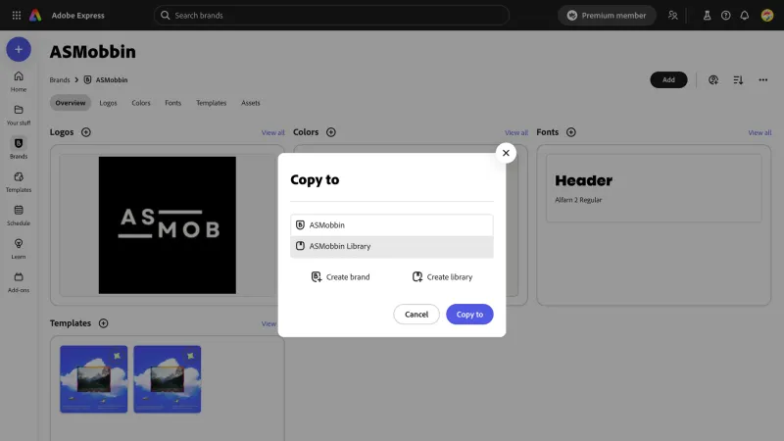The image size is (784, 441).
Task: Click the share brand icon next to Add
Action: pyautogui.click(x=713, y=79)
